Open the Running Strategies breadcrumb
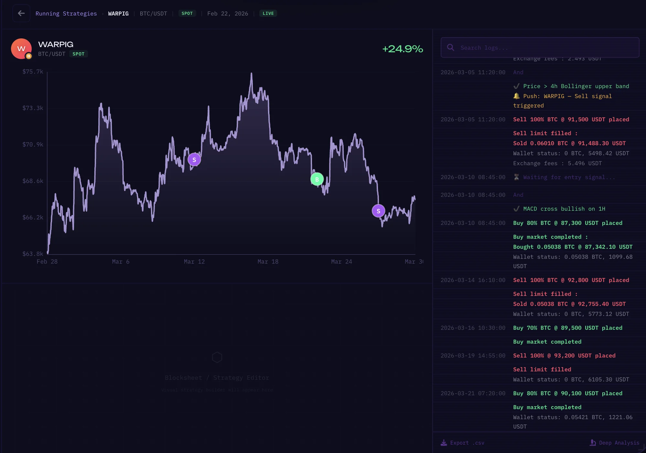The height and width of the screenshot is (453, 646). click(x=66, y=13)
